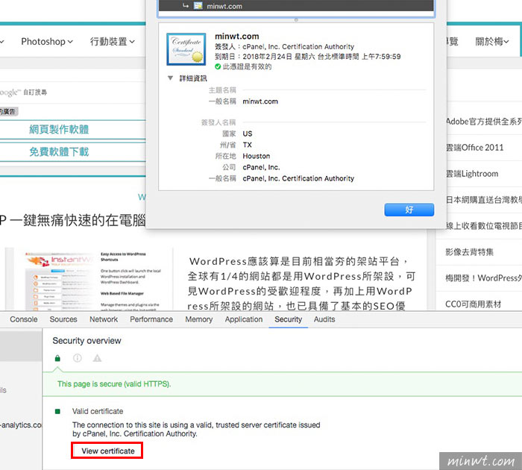Open the 影像去背特集 sidebar link
Image resolution: width=522 pixels, height=470 pixels.
tap(469, 252)
